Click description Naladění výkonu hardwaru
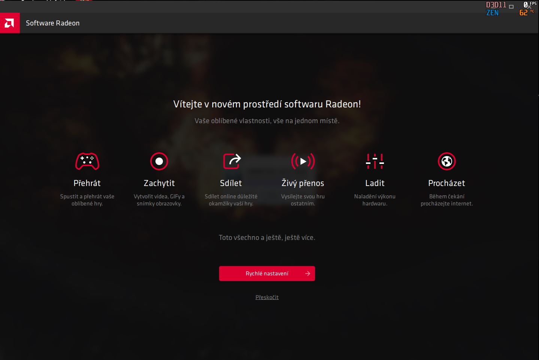 tap(375, 200)
